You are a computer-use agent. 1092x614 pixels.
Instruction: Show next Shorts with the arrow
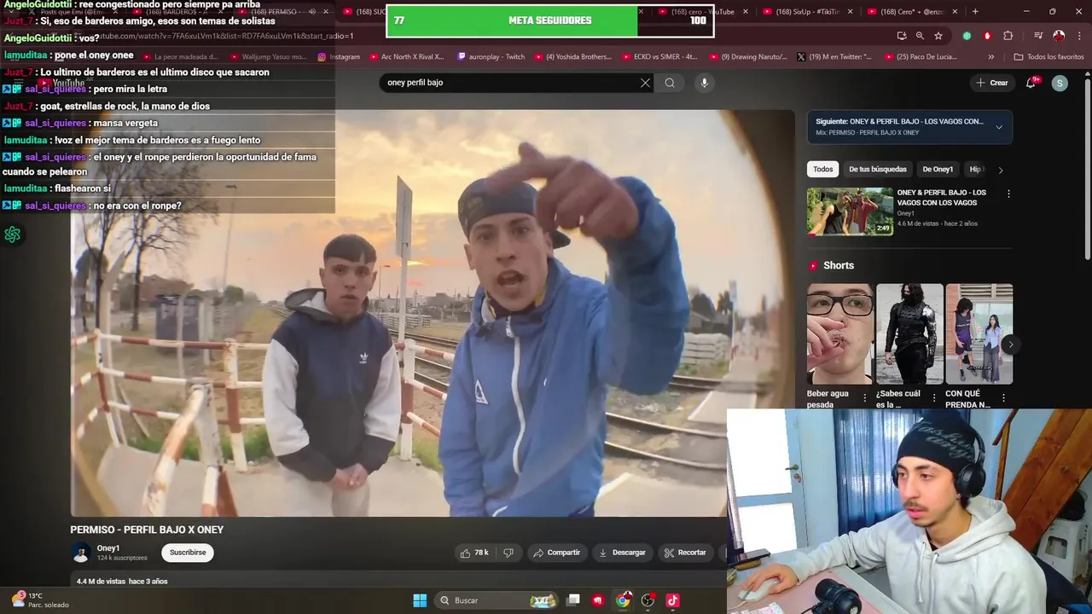point(1010,345)
